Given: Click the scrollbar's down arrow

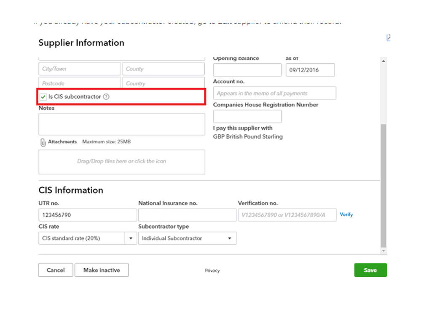Looking at the screenshot, I should [x=383, y=251].
